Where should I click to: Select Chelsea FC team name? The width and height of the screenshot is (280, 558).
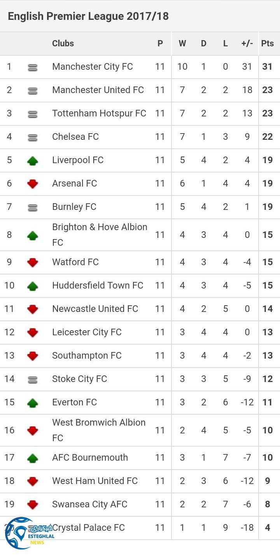[75, 137]
